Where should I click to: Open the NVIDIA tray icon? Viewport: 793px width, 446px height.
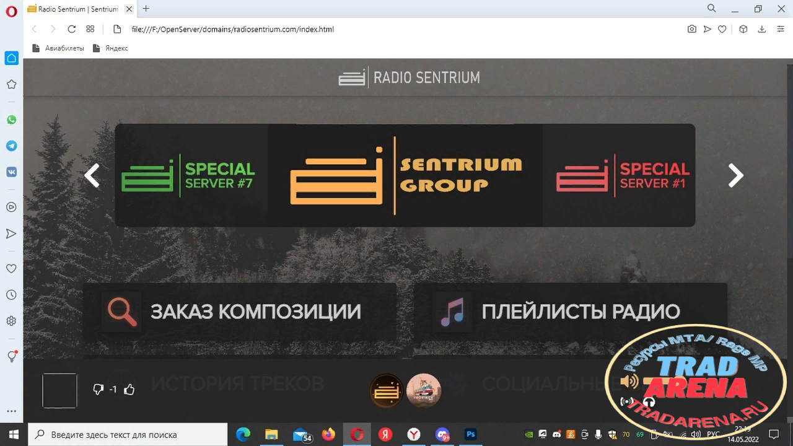pyautogui.click(x=528, y=435)
